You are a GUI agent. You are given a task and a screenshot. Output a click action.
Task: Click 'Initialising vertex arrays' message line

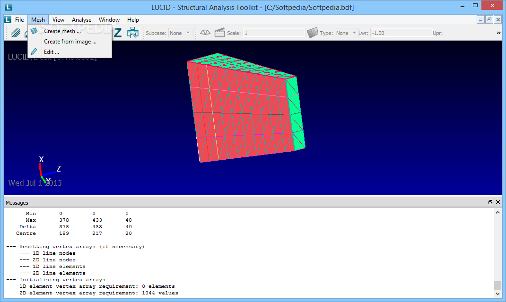tap(55, 279)
